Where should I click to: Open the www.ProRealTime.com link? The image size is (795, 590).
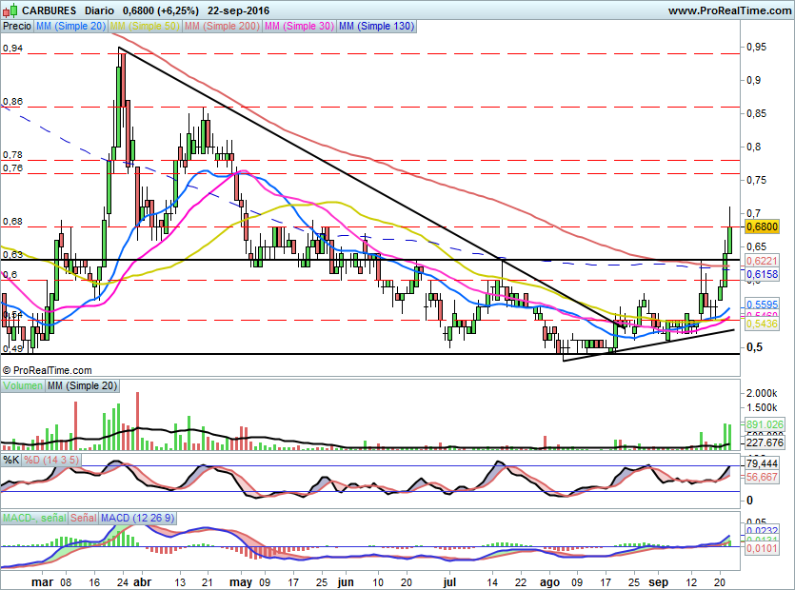[x=728, y=10]
